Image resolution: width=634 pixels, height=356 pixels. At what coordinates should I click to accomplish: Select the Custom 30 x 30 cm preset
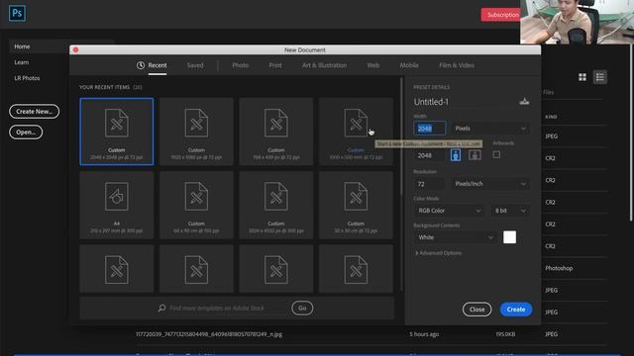pos(356,205)
